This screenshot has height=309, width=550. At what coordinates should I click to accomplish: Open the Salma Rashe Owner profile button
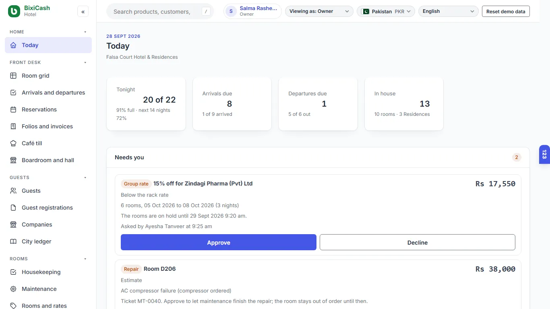click(252, 11)
